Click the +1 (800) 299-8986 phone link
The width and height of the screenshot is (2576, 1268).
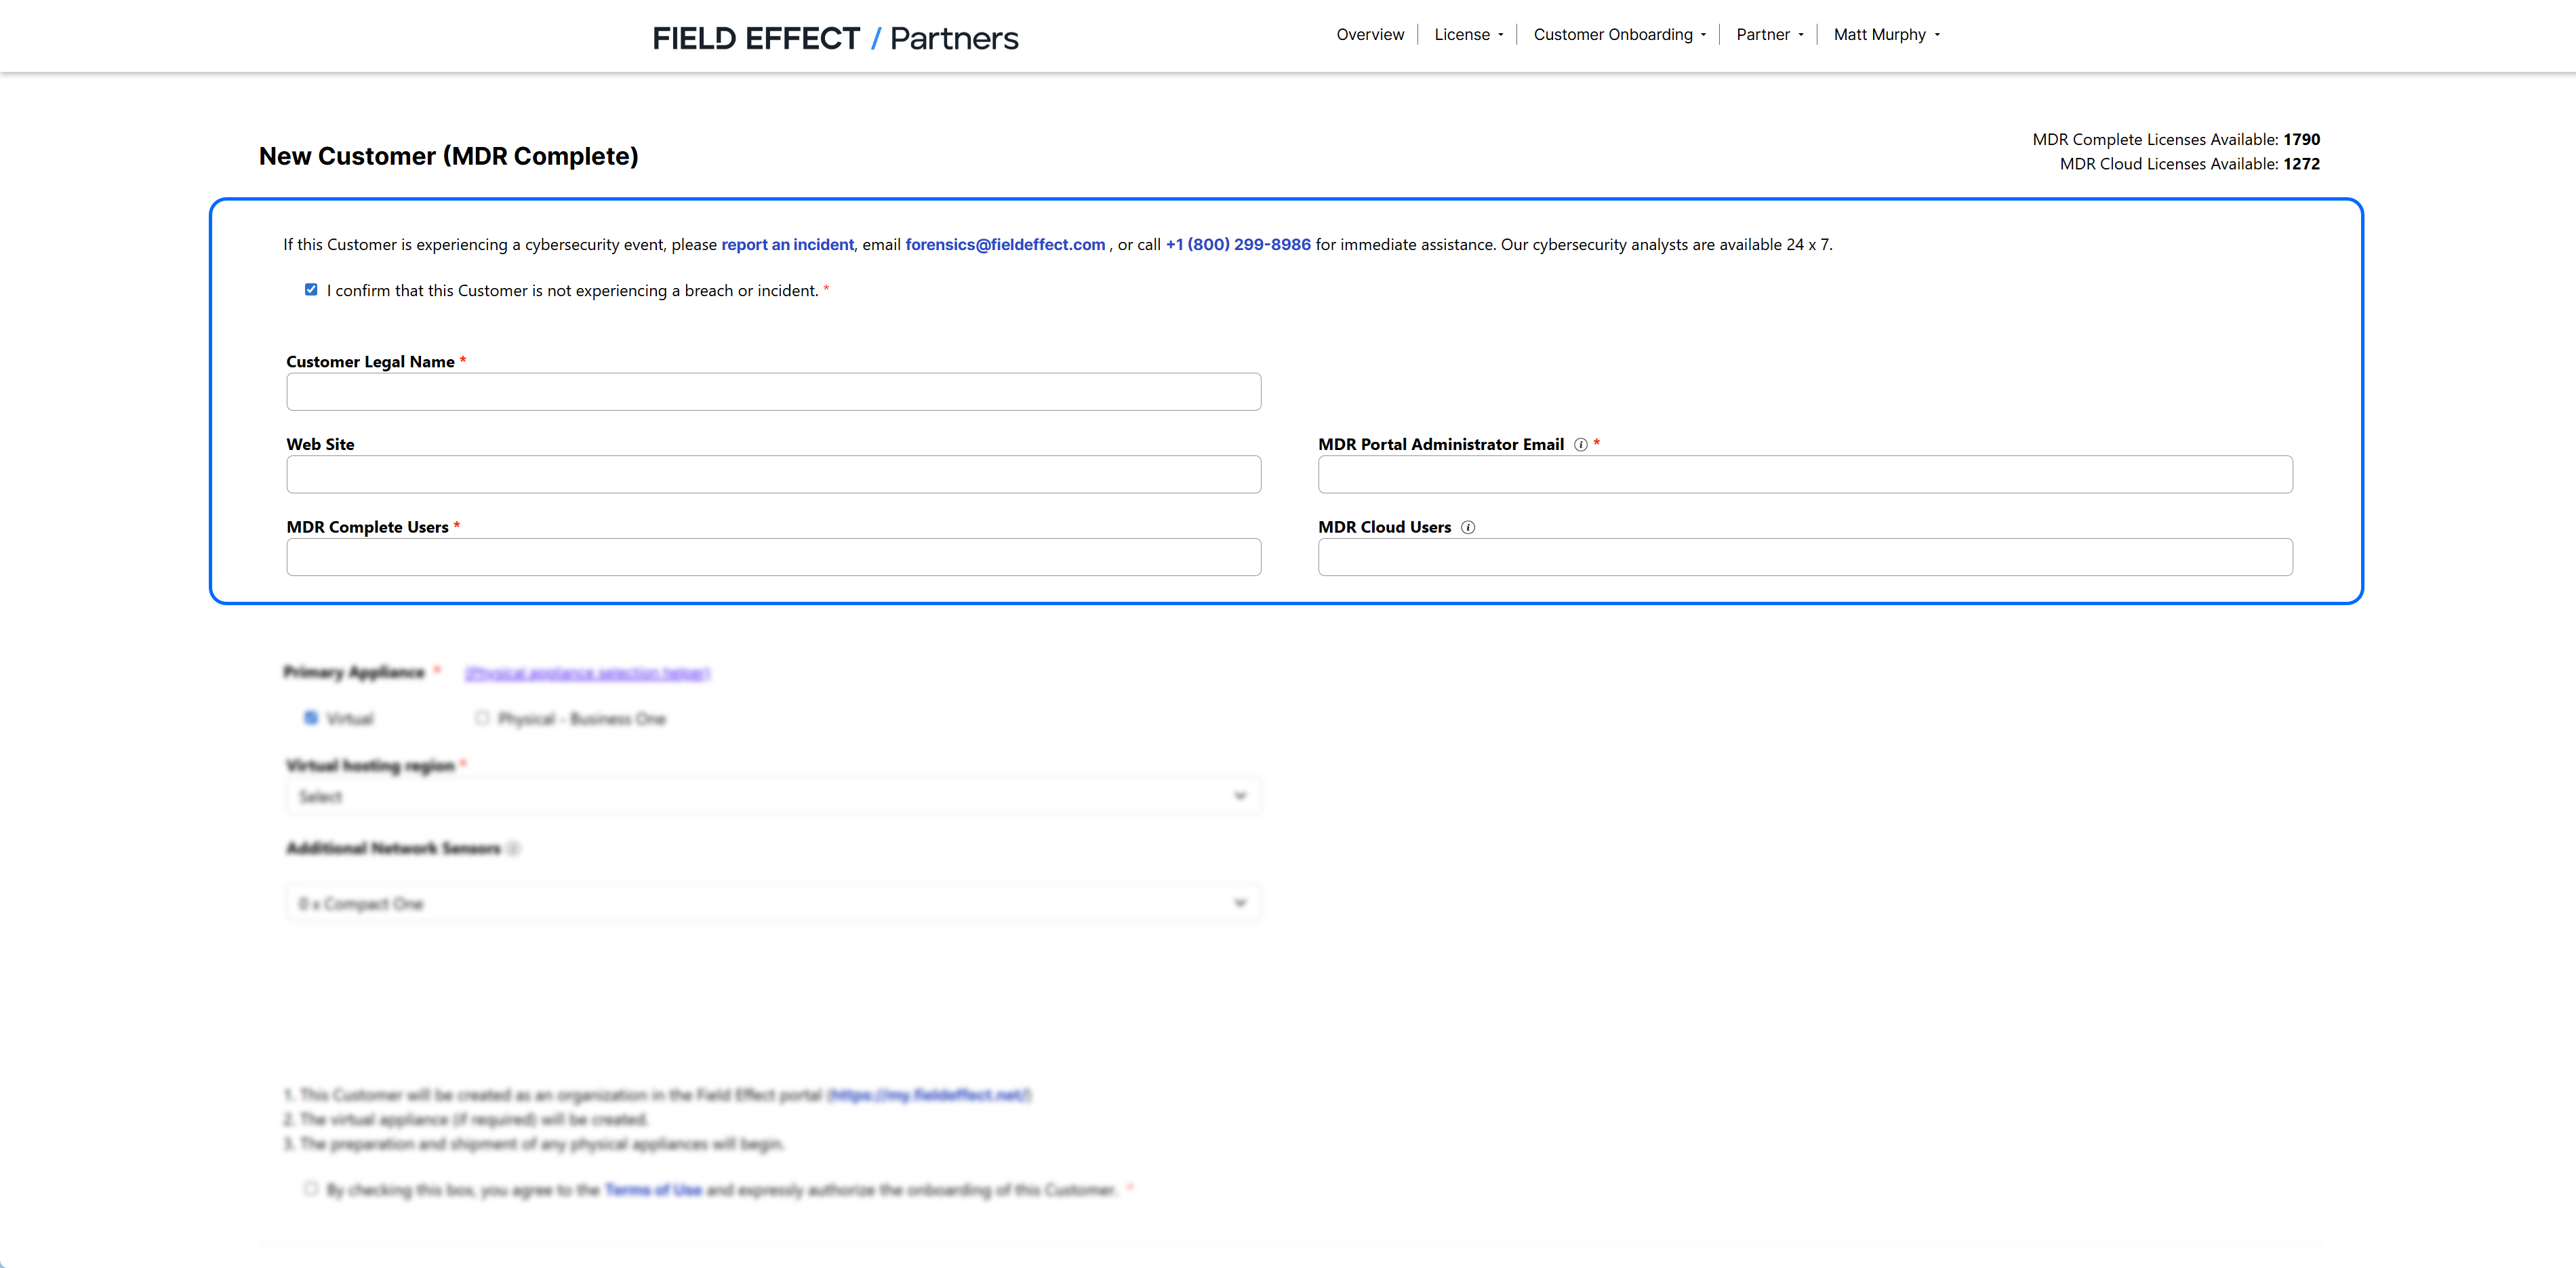[x=1237, y=245]
